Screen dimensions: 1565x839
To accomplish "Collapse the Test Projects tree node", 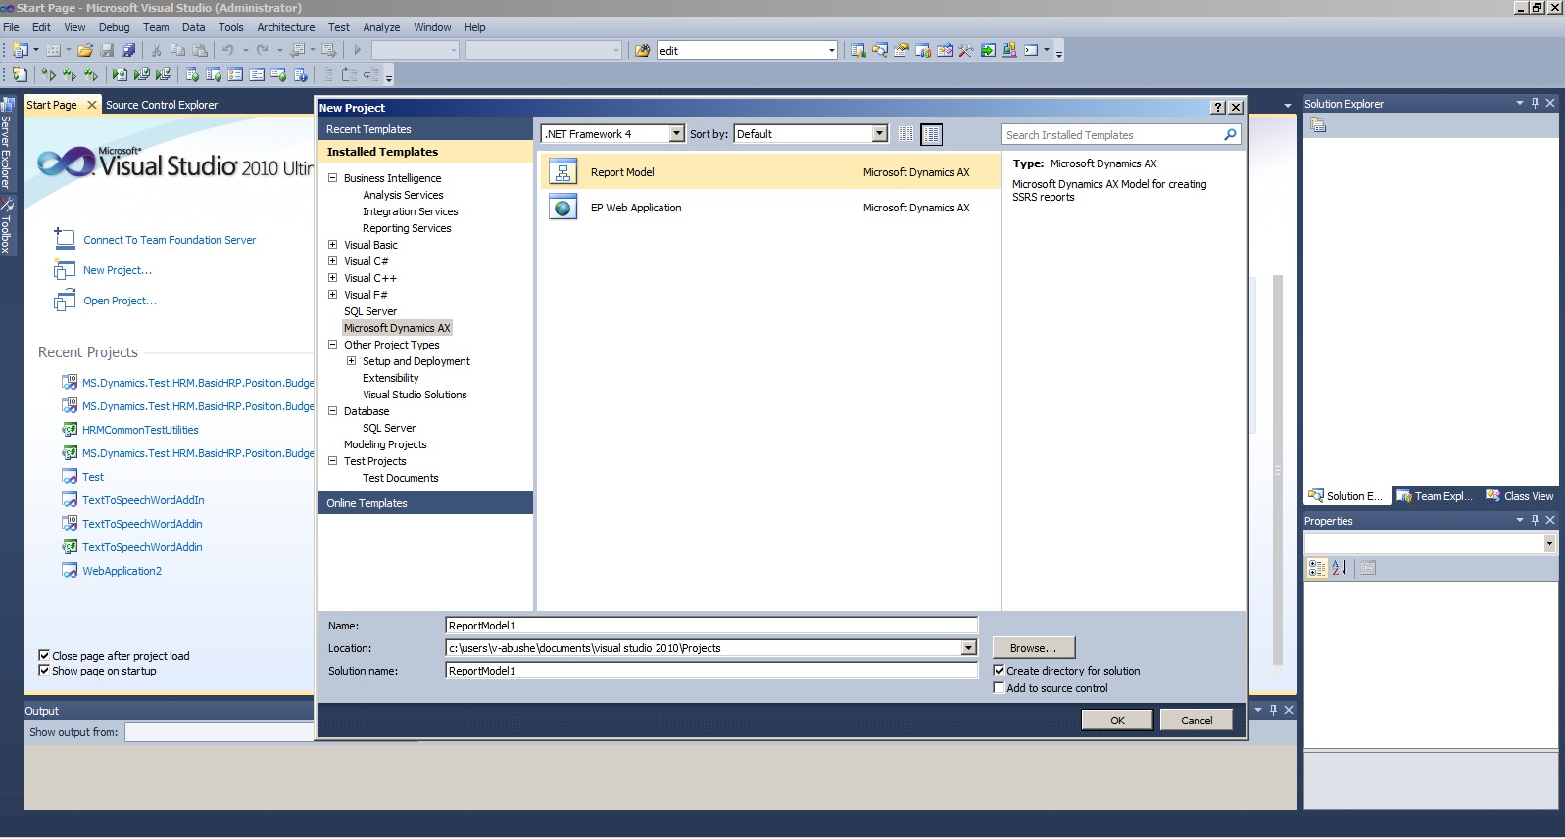I will click(x=333, y=461).
